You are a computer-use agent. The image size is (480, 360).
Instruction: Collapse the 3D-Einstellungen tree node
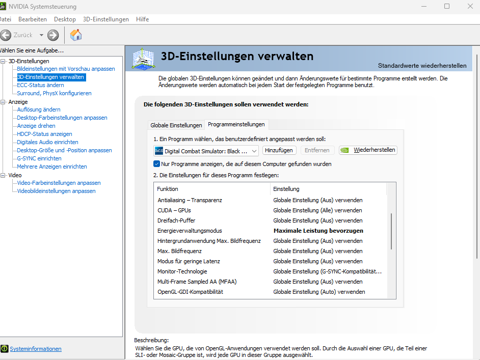(x=3, y=61)
